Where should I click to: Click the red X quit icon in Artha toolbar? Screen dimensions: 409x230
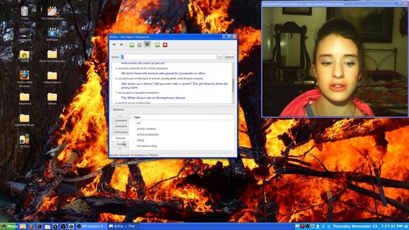(165, 45)
